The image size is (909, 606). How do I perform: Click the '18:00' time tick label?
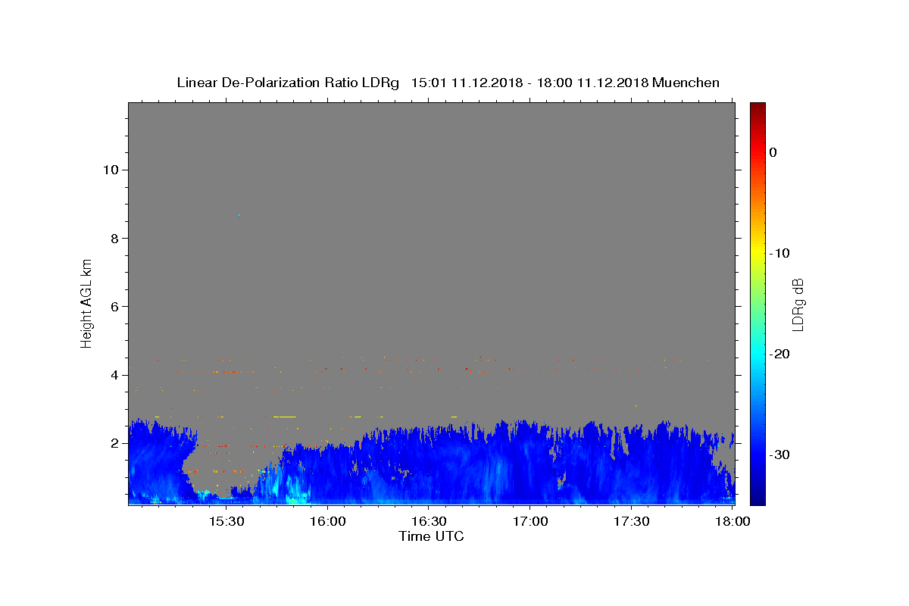coord(732,522)
